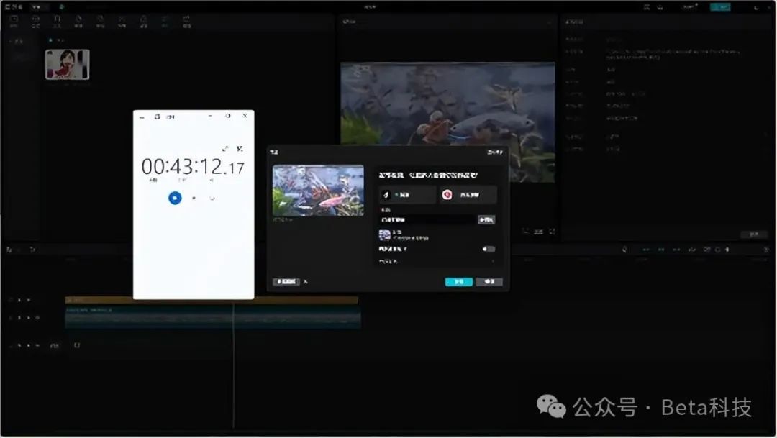Viewport: 777px width, 438px height.
Task: Select the teal video clip on the timeline
Action: pos(213,317)
